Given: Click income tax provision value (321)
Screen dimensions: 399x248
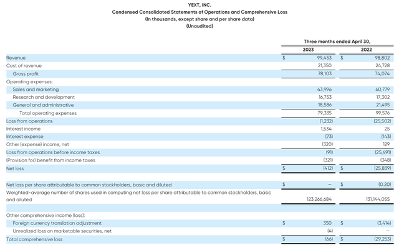Looking at the screenshot, I should point(328,160).
